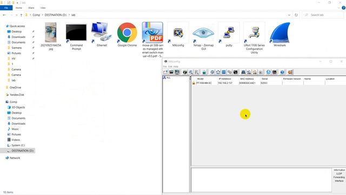This screenshot has width=346, height=195.
Task: Select the MXconfig shortcut in lab folder
Action: pyautogui.click(x=178, y=35)
